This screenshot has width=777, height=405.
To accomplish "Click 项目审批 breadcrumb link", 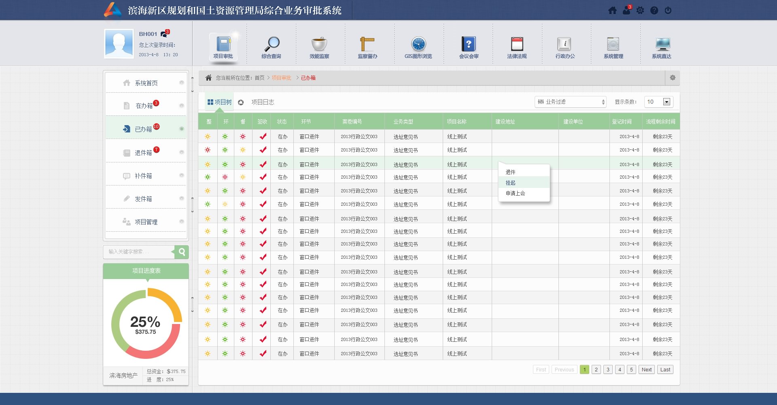I will (x=281, y=78).
